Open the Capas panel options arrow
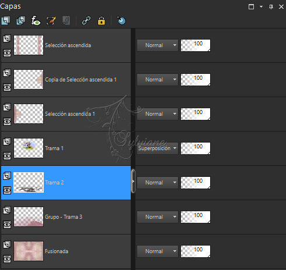This screenshot has width=286, height=270. click(x=261, y=7)
